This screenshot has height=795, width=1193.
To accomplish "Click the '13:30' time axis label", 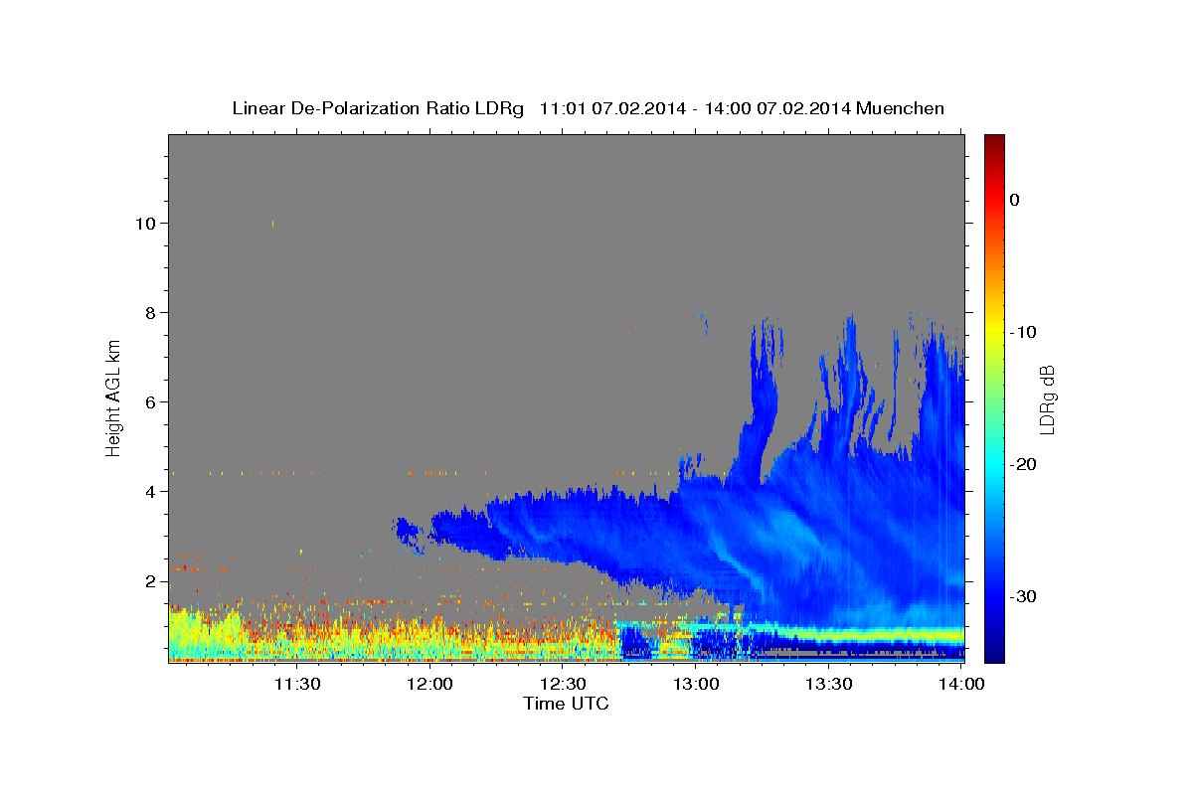I will pyautogui.click(x=829, y=684).
